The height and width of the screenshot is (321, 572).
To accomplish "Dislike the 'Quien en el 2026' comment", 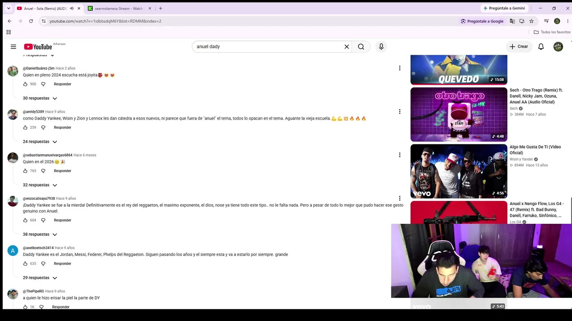I will tap(43, 171).
